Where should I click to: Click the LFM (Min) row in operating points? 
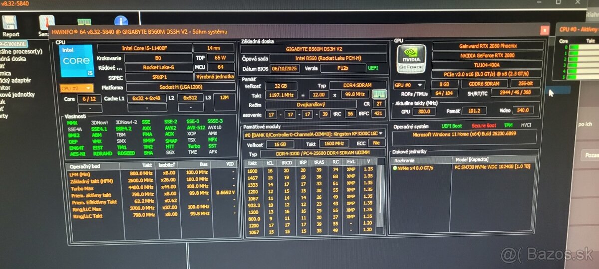tap(153, 174)
